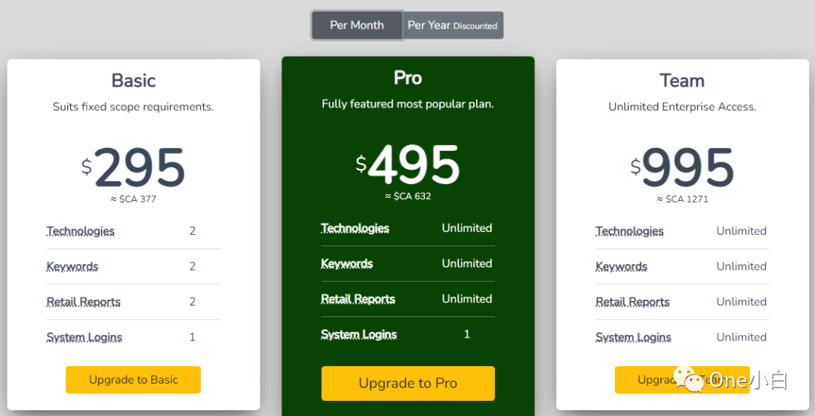Click System Logins in Team plan
Image resolution: width=815 pixels, height=416 pixels.
coord(634,337)
